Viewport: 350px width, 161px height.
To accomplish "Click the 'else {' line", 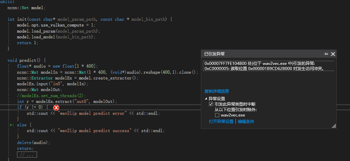I will 24,125.
